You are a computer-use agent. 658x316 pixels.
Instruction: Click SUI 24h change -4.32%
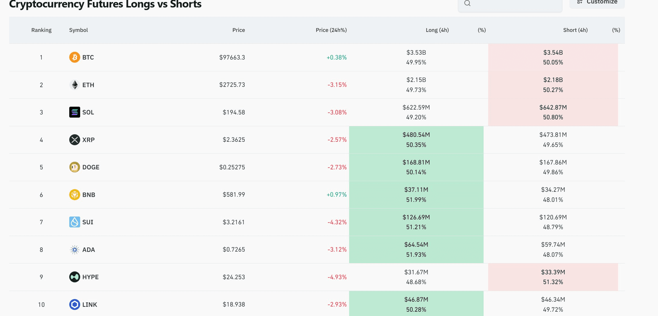[337, 222]
